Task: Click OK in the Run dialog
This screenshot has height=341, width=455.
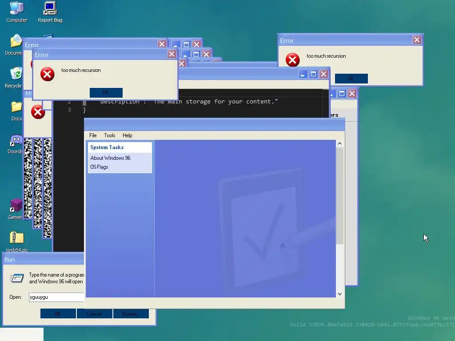Action: pos(58,313)
